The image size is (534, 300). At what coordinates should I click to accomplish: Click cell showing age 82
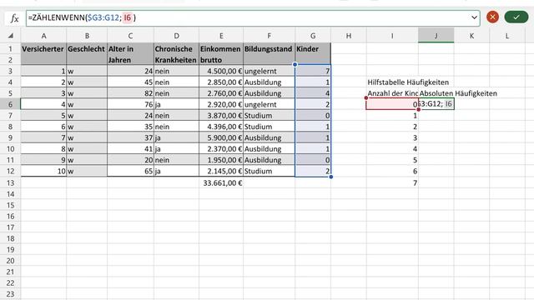[x=130, y=93]
